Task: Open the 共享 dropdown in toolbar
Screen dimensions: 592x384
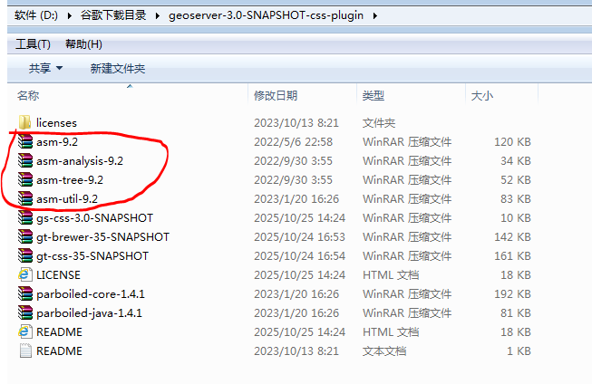Action: click(x=45, y=68)
